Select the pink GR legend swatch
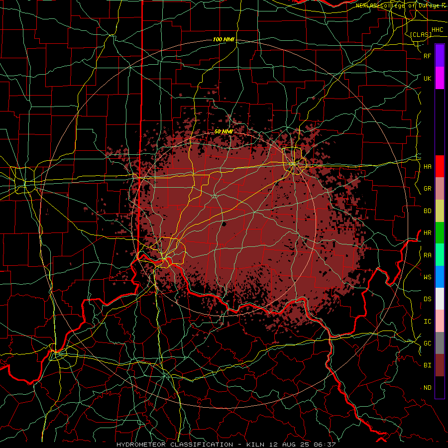This screenshot has height=448, width=448. click(x=440, y=189)
